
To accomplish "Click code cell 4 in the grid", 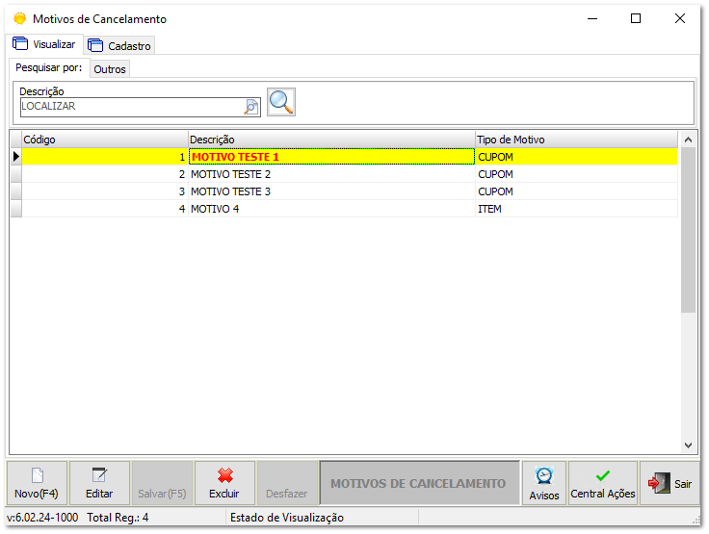I will click(105, 209).
